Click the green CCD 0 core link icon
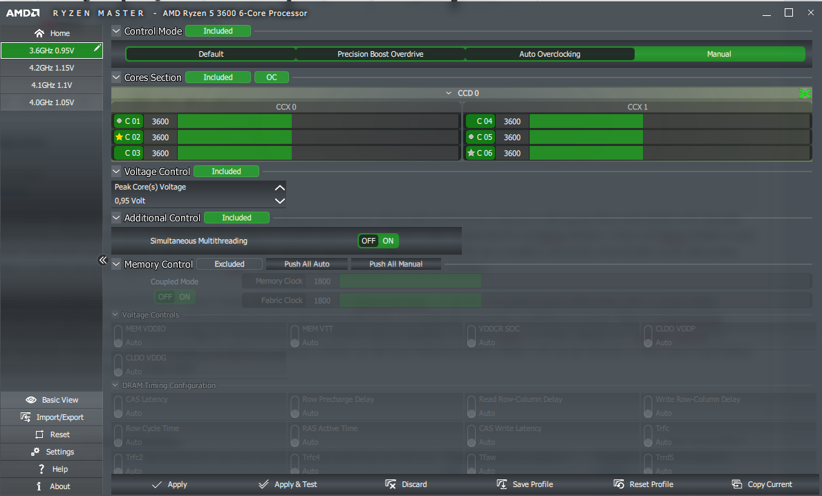The width and height of the screenshot is (822, 496). coord(805,93)
